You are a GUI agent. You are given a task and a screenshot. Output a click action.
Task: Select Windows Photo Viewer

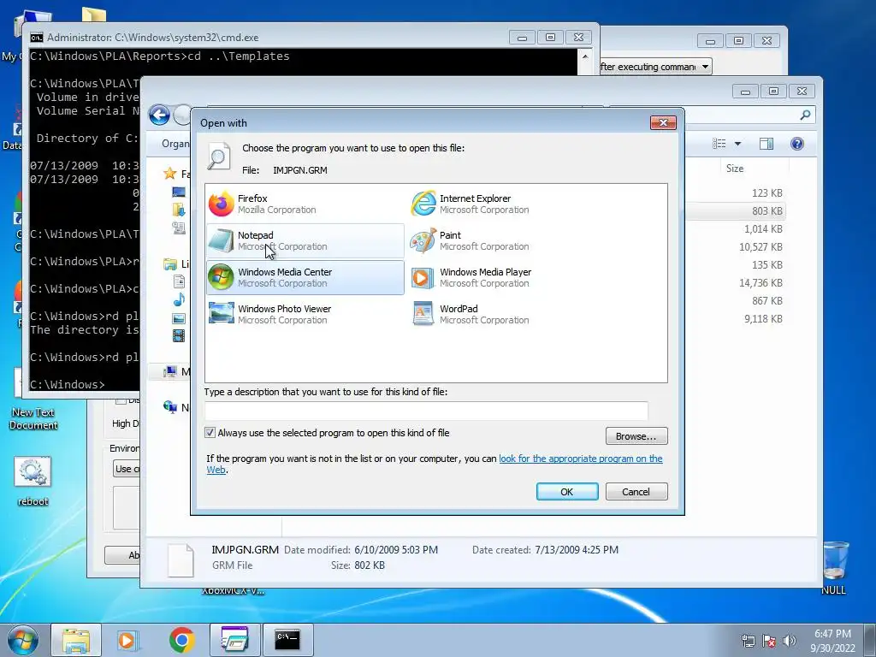[305, 315]
